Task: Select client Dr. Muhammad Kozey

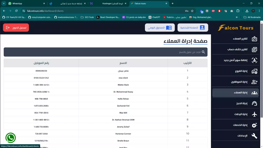Action: tap(123, 92)
